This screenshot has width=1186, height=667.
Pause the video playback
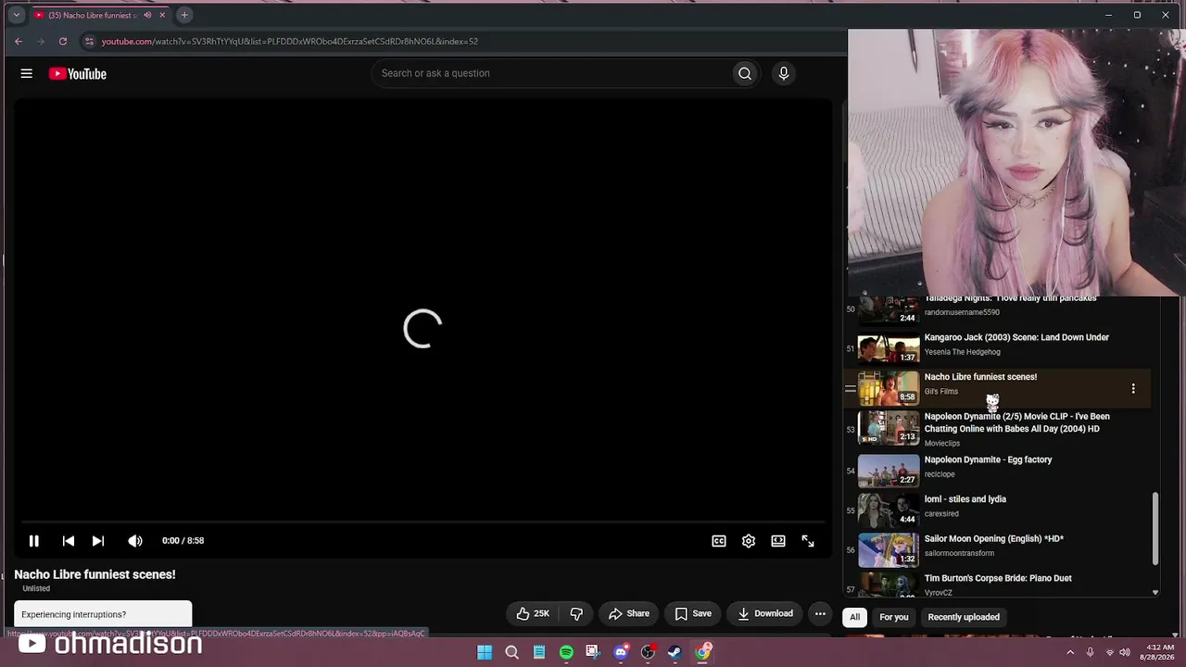click(34, 541)
